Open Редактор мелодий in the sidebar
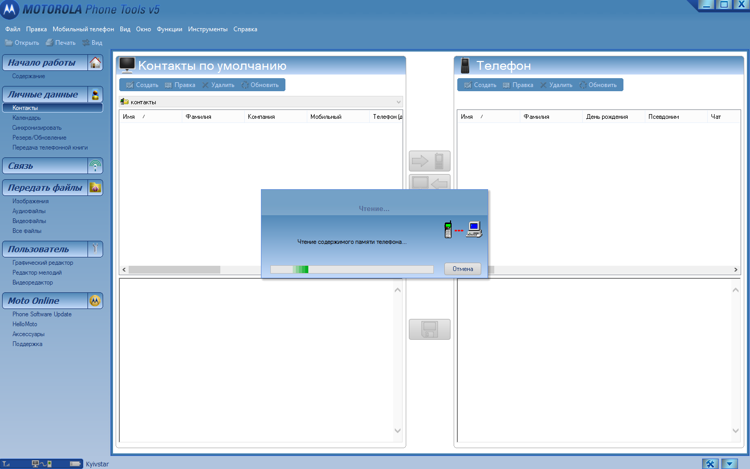 (x=37, y=273)
